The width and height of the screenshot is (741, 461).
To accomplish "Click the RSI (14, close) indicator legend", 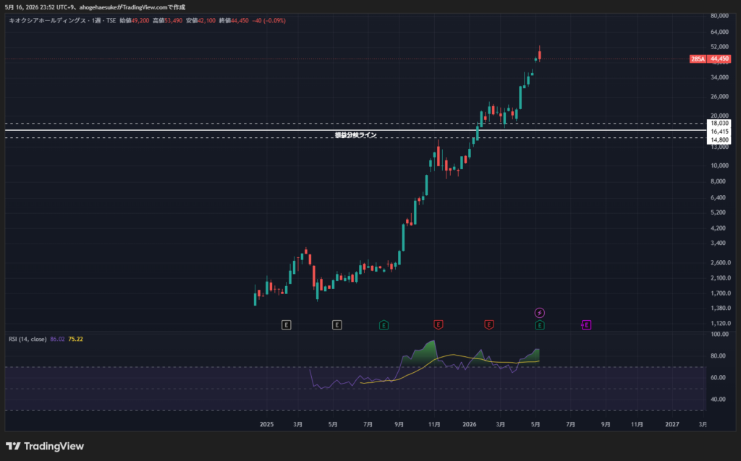I will (x=27, y=339).
